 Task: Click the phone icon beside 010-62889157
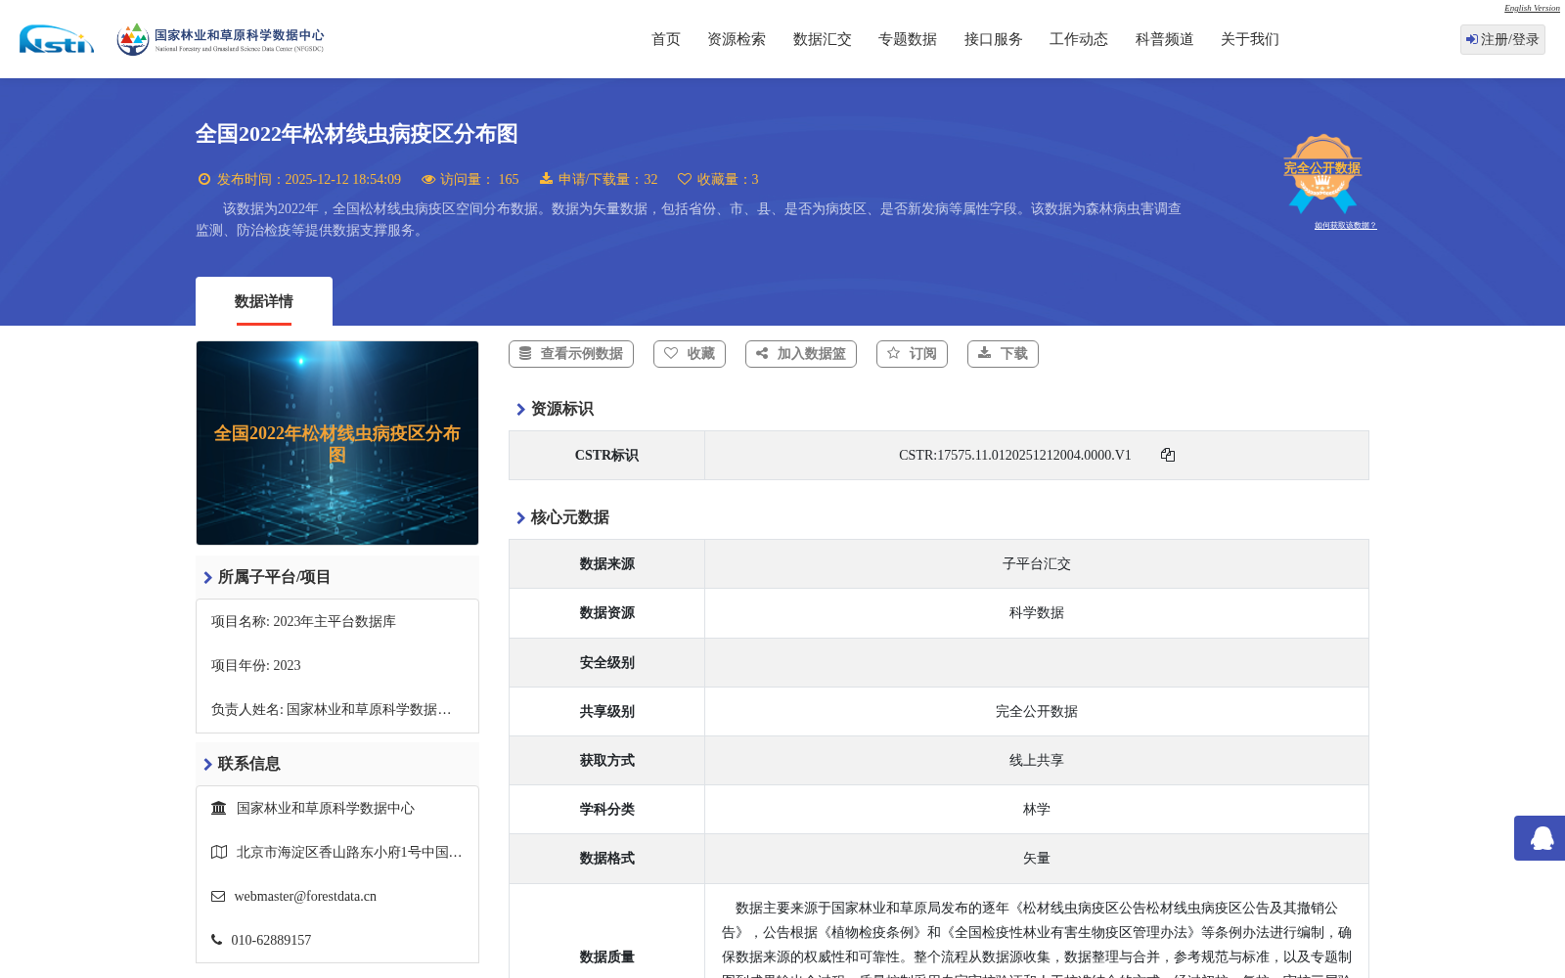coord(216,940)
